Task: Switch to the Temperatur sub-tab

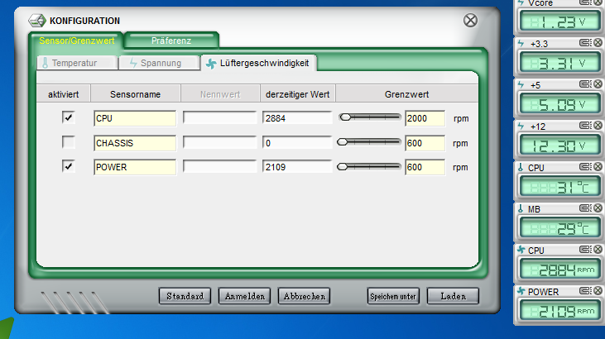Action: [x=77, y=63]
